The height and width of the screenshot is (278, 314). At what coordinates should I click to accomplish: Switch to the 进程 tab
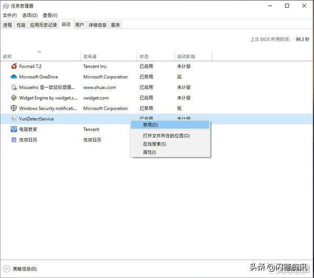click(x=7, y=25)
